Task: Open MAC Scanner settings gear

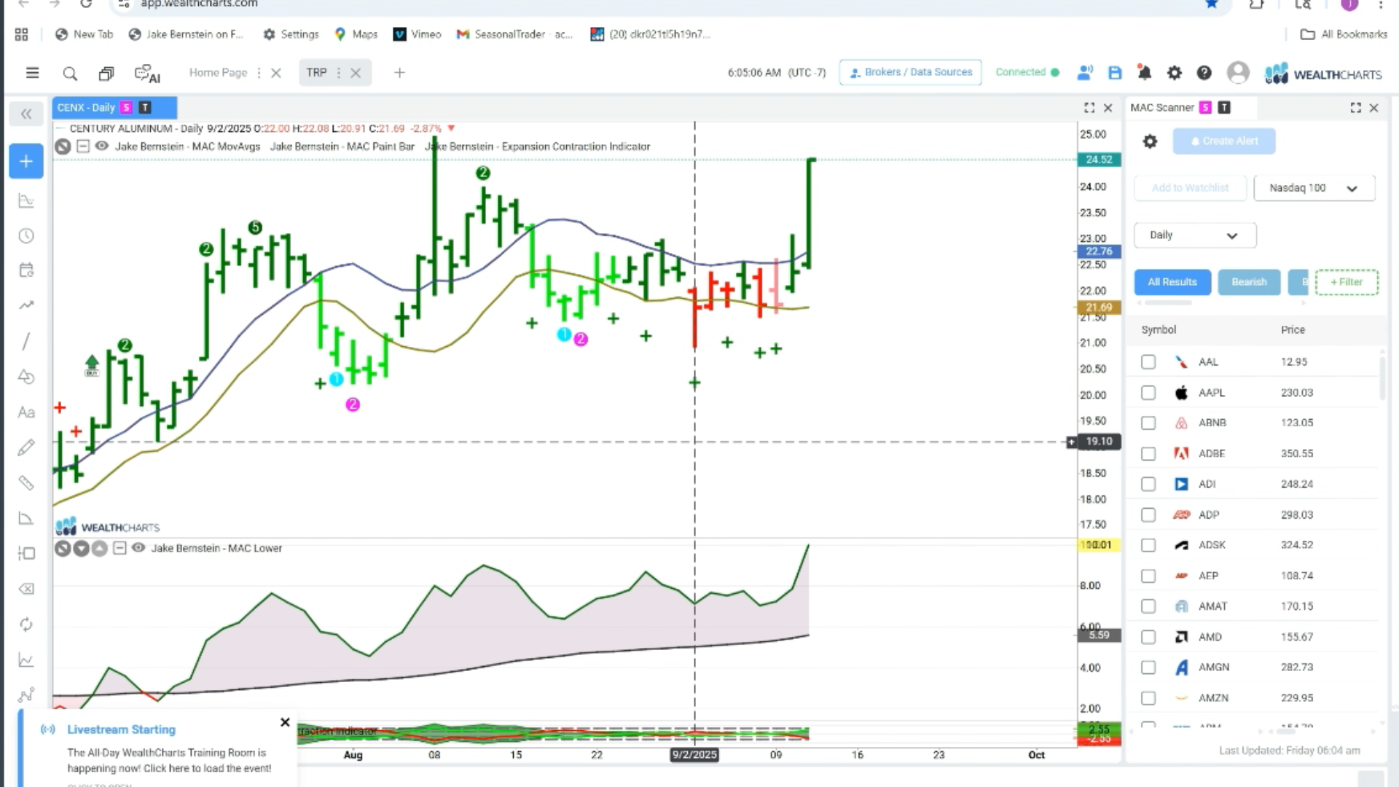Action: pos(1150,141)
